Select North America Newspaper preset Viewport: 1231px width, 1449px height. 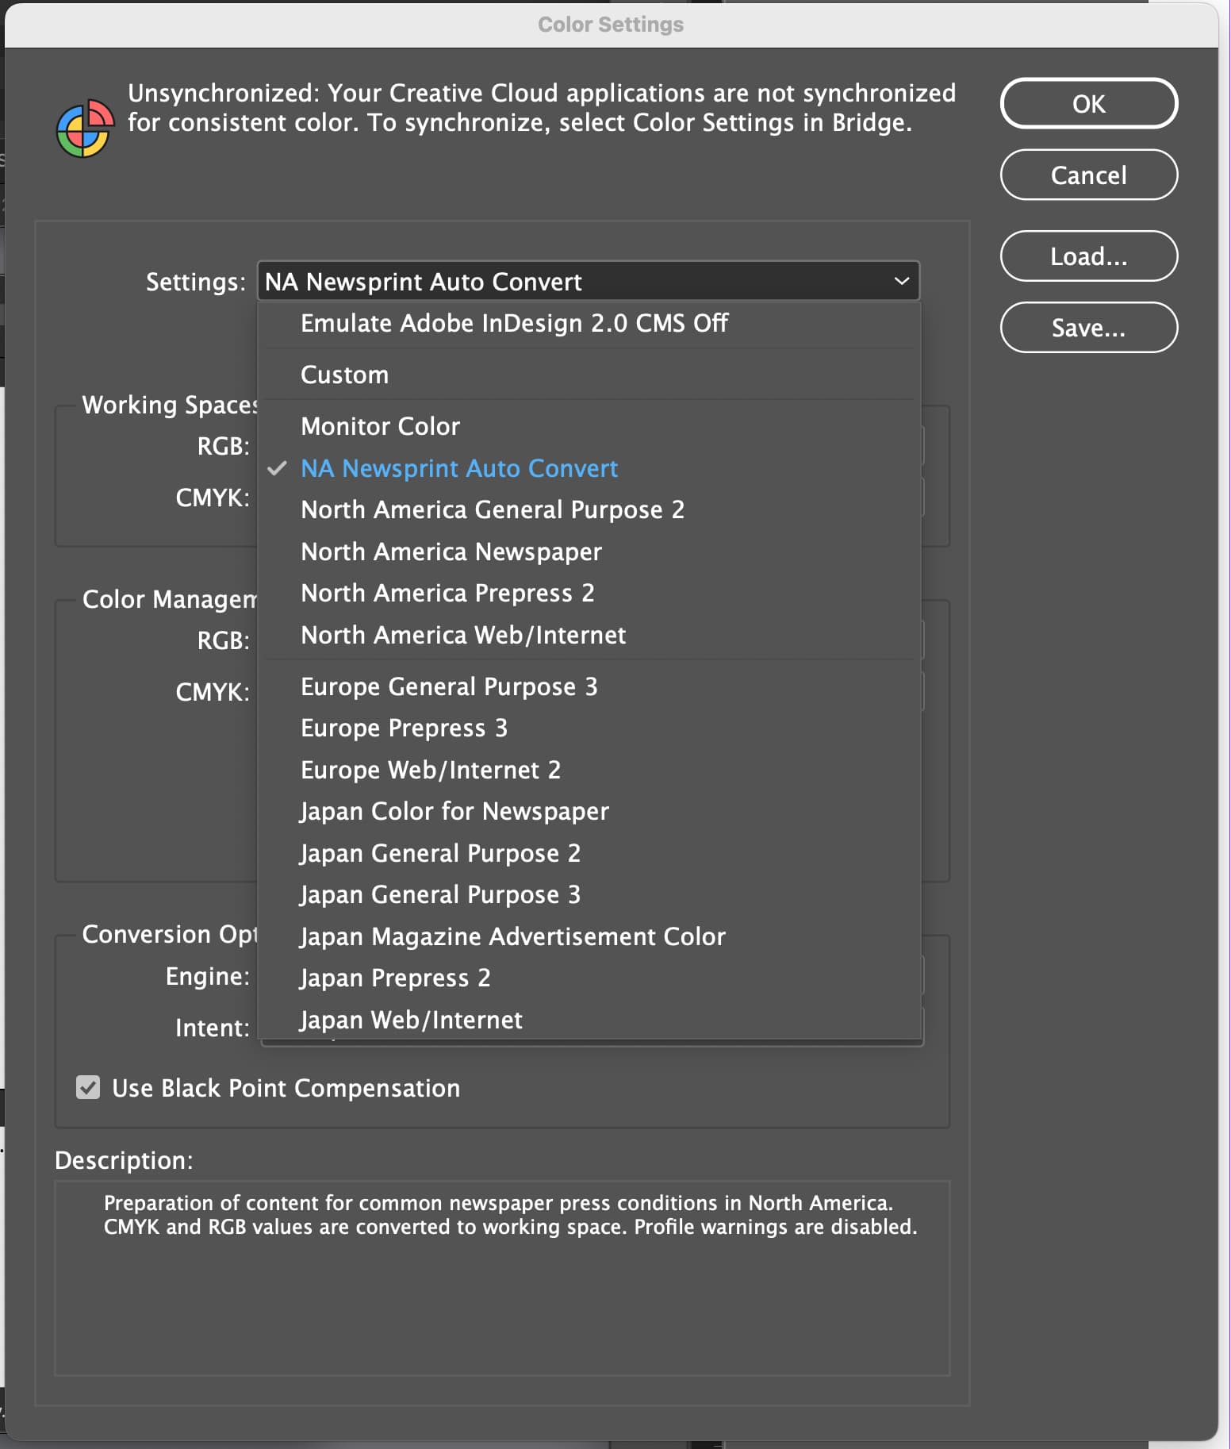coord(451,552)
